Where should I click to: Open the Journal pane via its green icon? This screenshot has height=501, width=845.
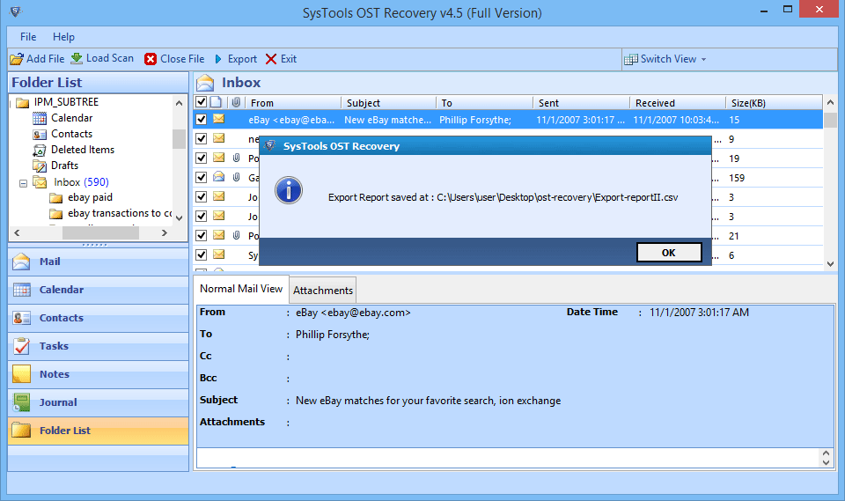pyautogui.click(x=21, y=402)
